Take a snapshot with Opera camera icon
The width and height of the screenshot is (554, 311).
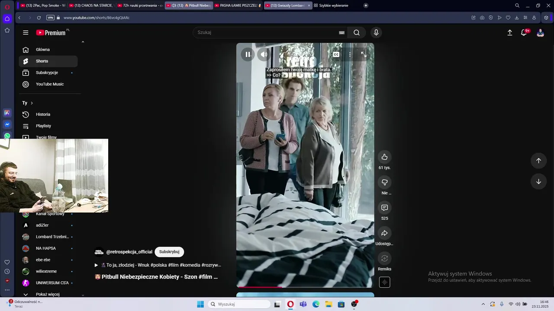[482, 18]
